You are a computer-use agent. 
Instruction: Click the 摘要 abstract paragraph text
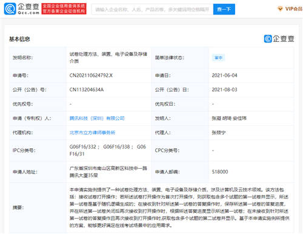[x=179, y=207]
